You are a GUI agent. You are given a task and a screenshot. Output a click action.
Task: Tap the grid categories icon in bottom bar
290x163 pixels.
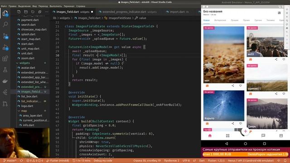[x=227, y=136]
